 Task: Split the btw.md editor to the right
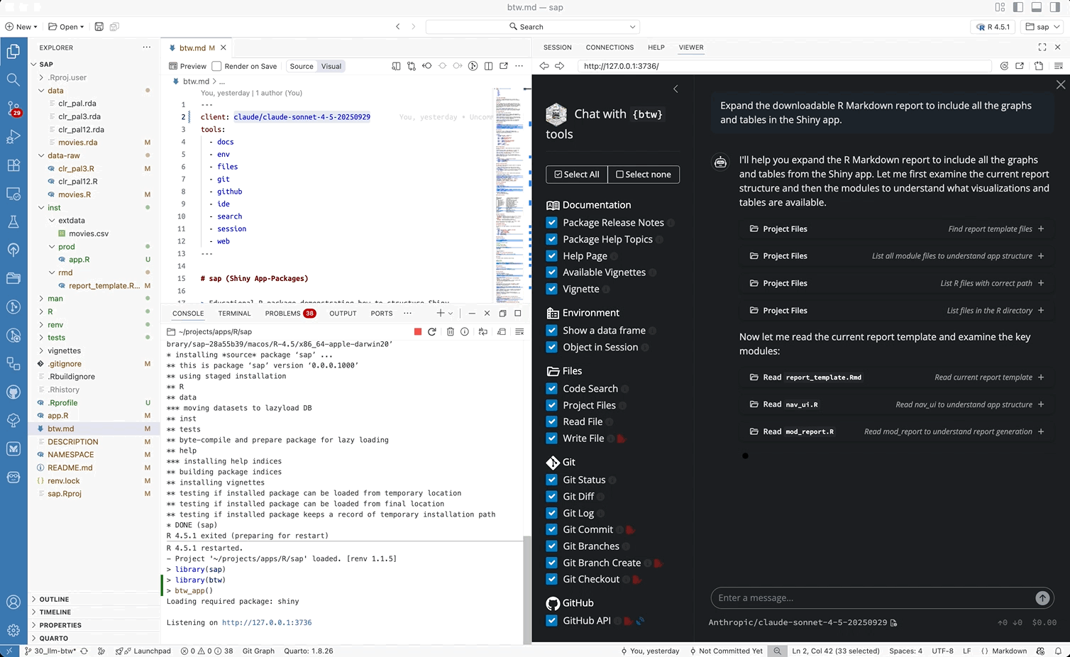click(488, 66)
